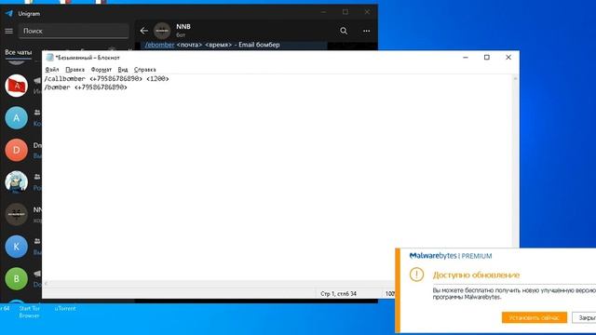Close the Notepad window
This screenshot has height=335, width=596.
point(508,58)
